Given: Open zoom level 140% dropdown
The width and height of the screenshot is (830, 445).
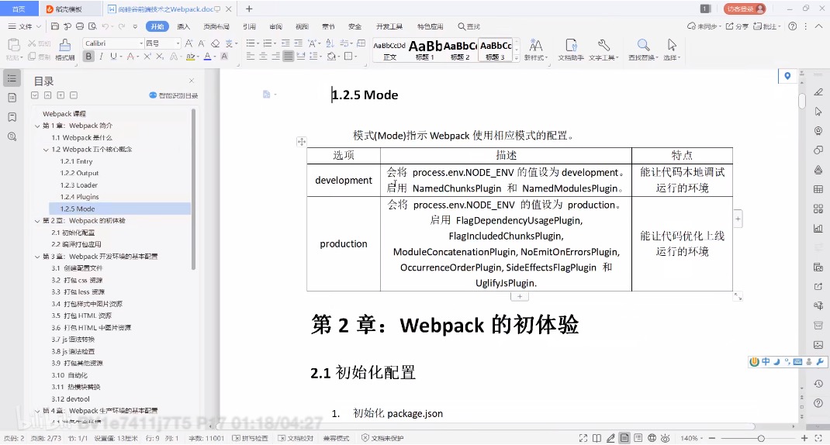Looking at the screenshot, I should [692, 438].
